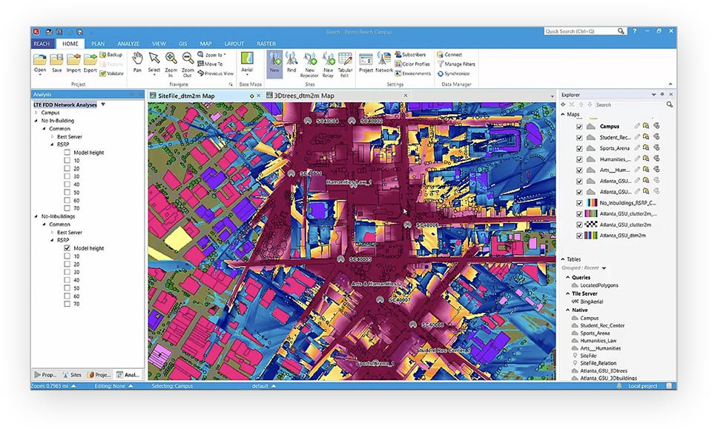
Task: Click the Atlanta_GSU_dtm2m layer color swatch
Action: [590, 236]
